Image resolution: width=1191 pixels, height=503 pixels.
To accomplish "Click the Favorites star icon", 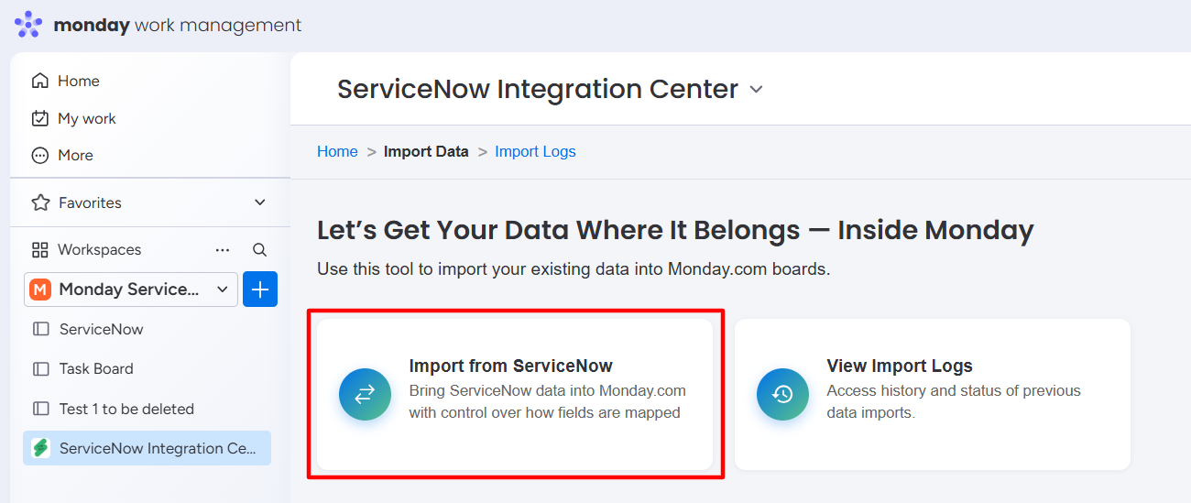I will 40,202.
